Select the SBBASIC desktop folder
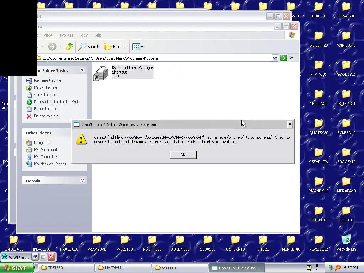This screenshot has height=273, width=364. 208,243
